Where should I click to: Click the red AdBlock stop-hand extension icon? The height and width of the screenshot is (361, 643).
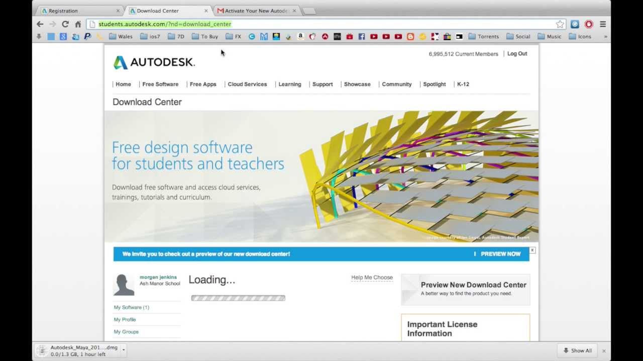589,24
